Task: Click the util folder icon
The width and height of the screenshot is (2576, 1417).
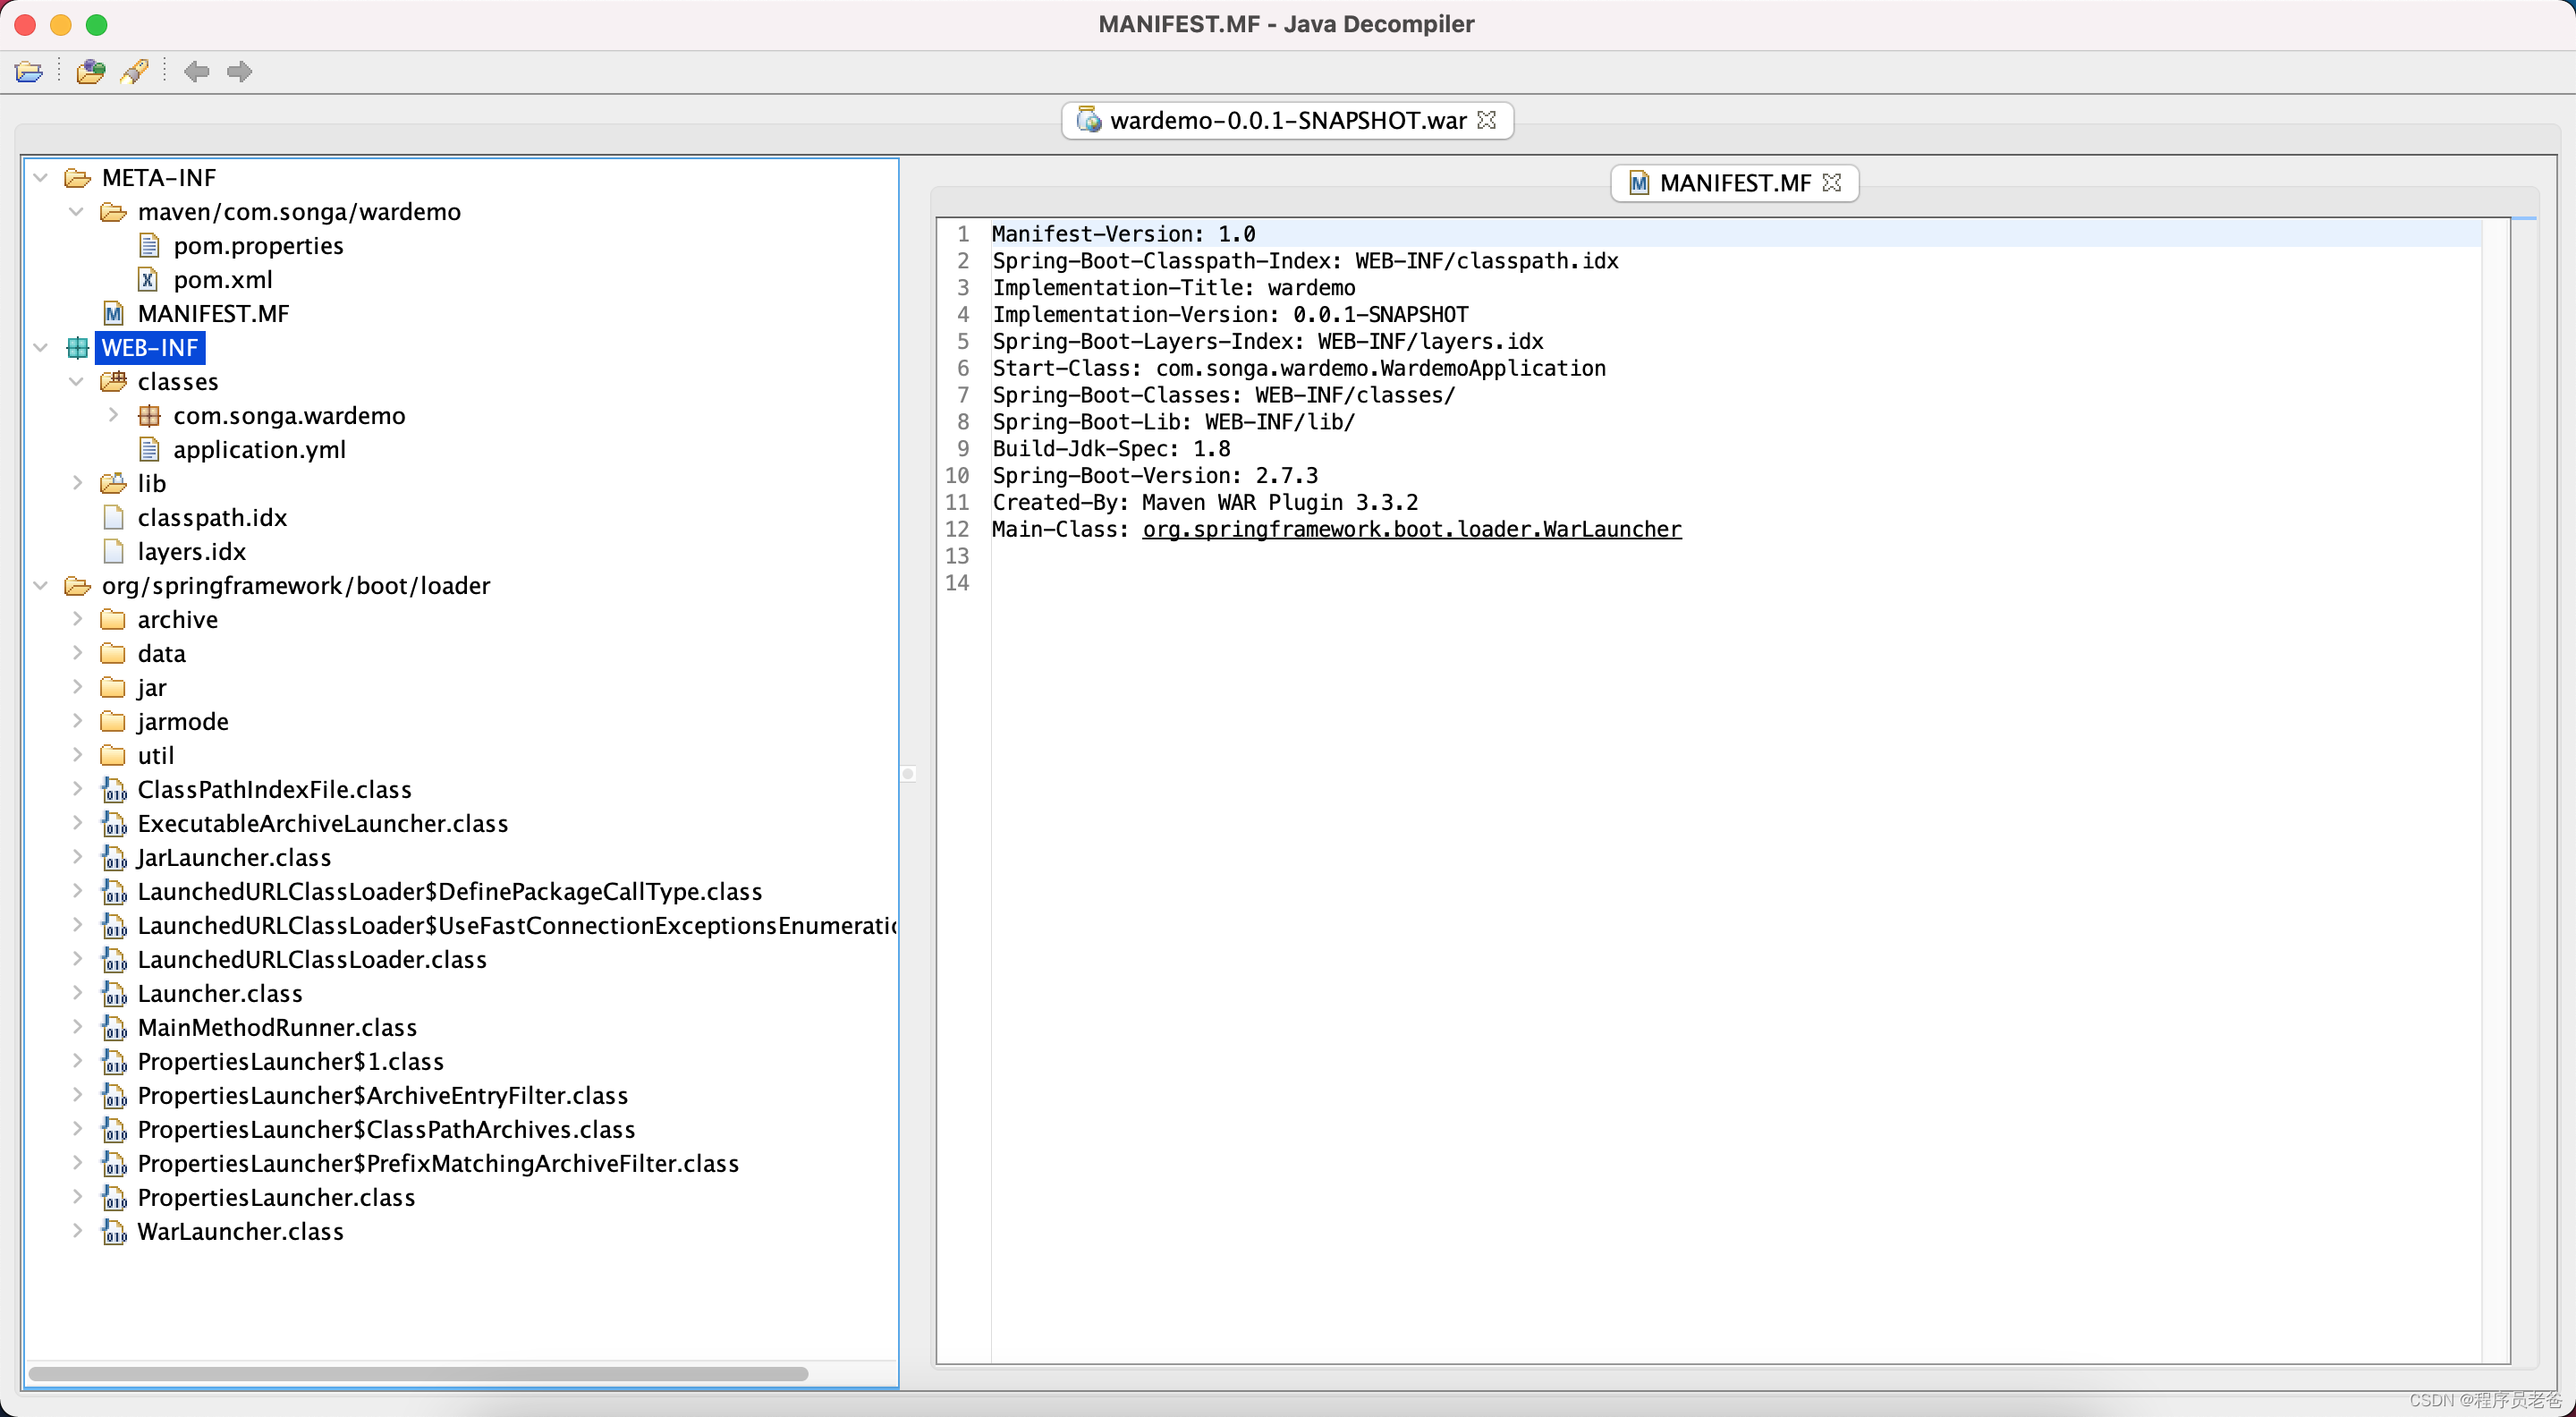Action: [113, 756]
